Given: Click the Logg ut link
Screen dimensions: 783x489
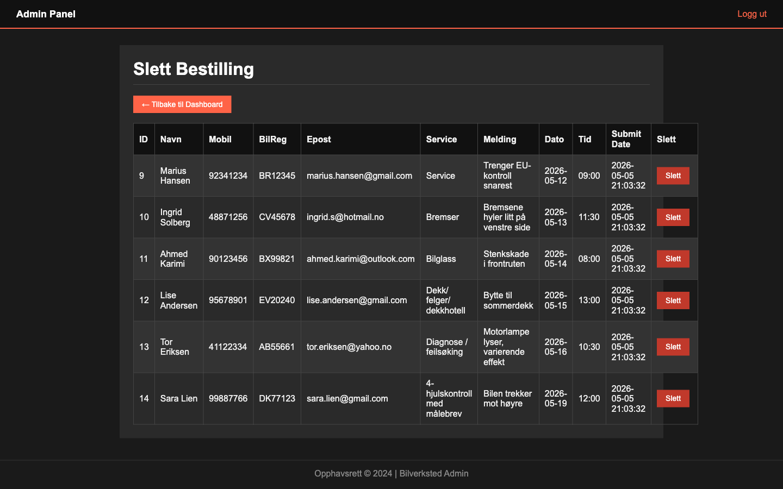Looking at the screenshot, I should [x=751, y=14].
